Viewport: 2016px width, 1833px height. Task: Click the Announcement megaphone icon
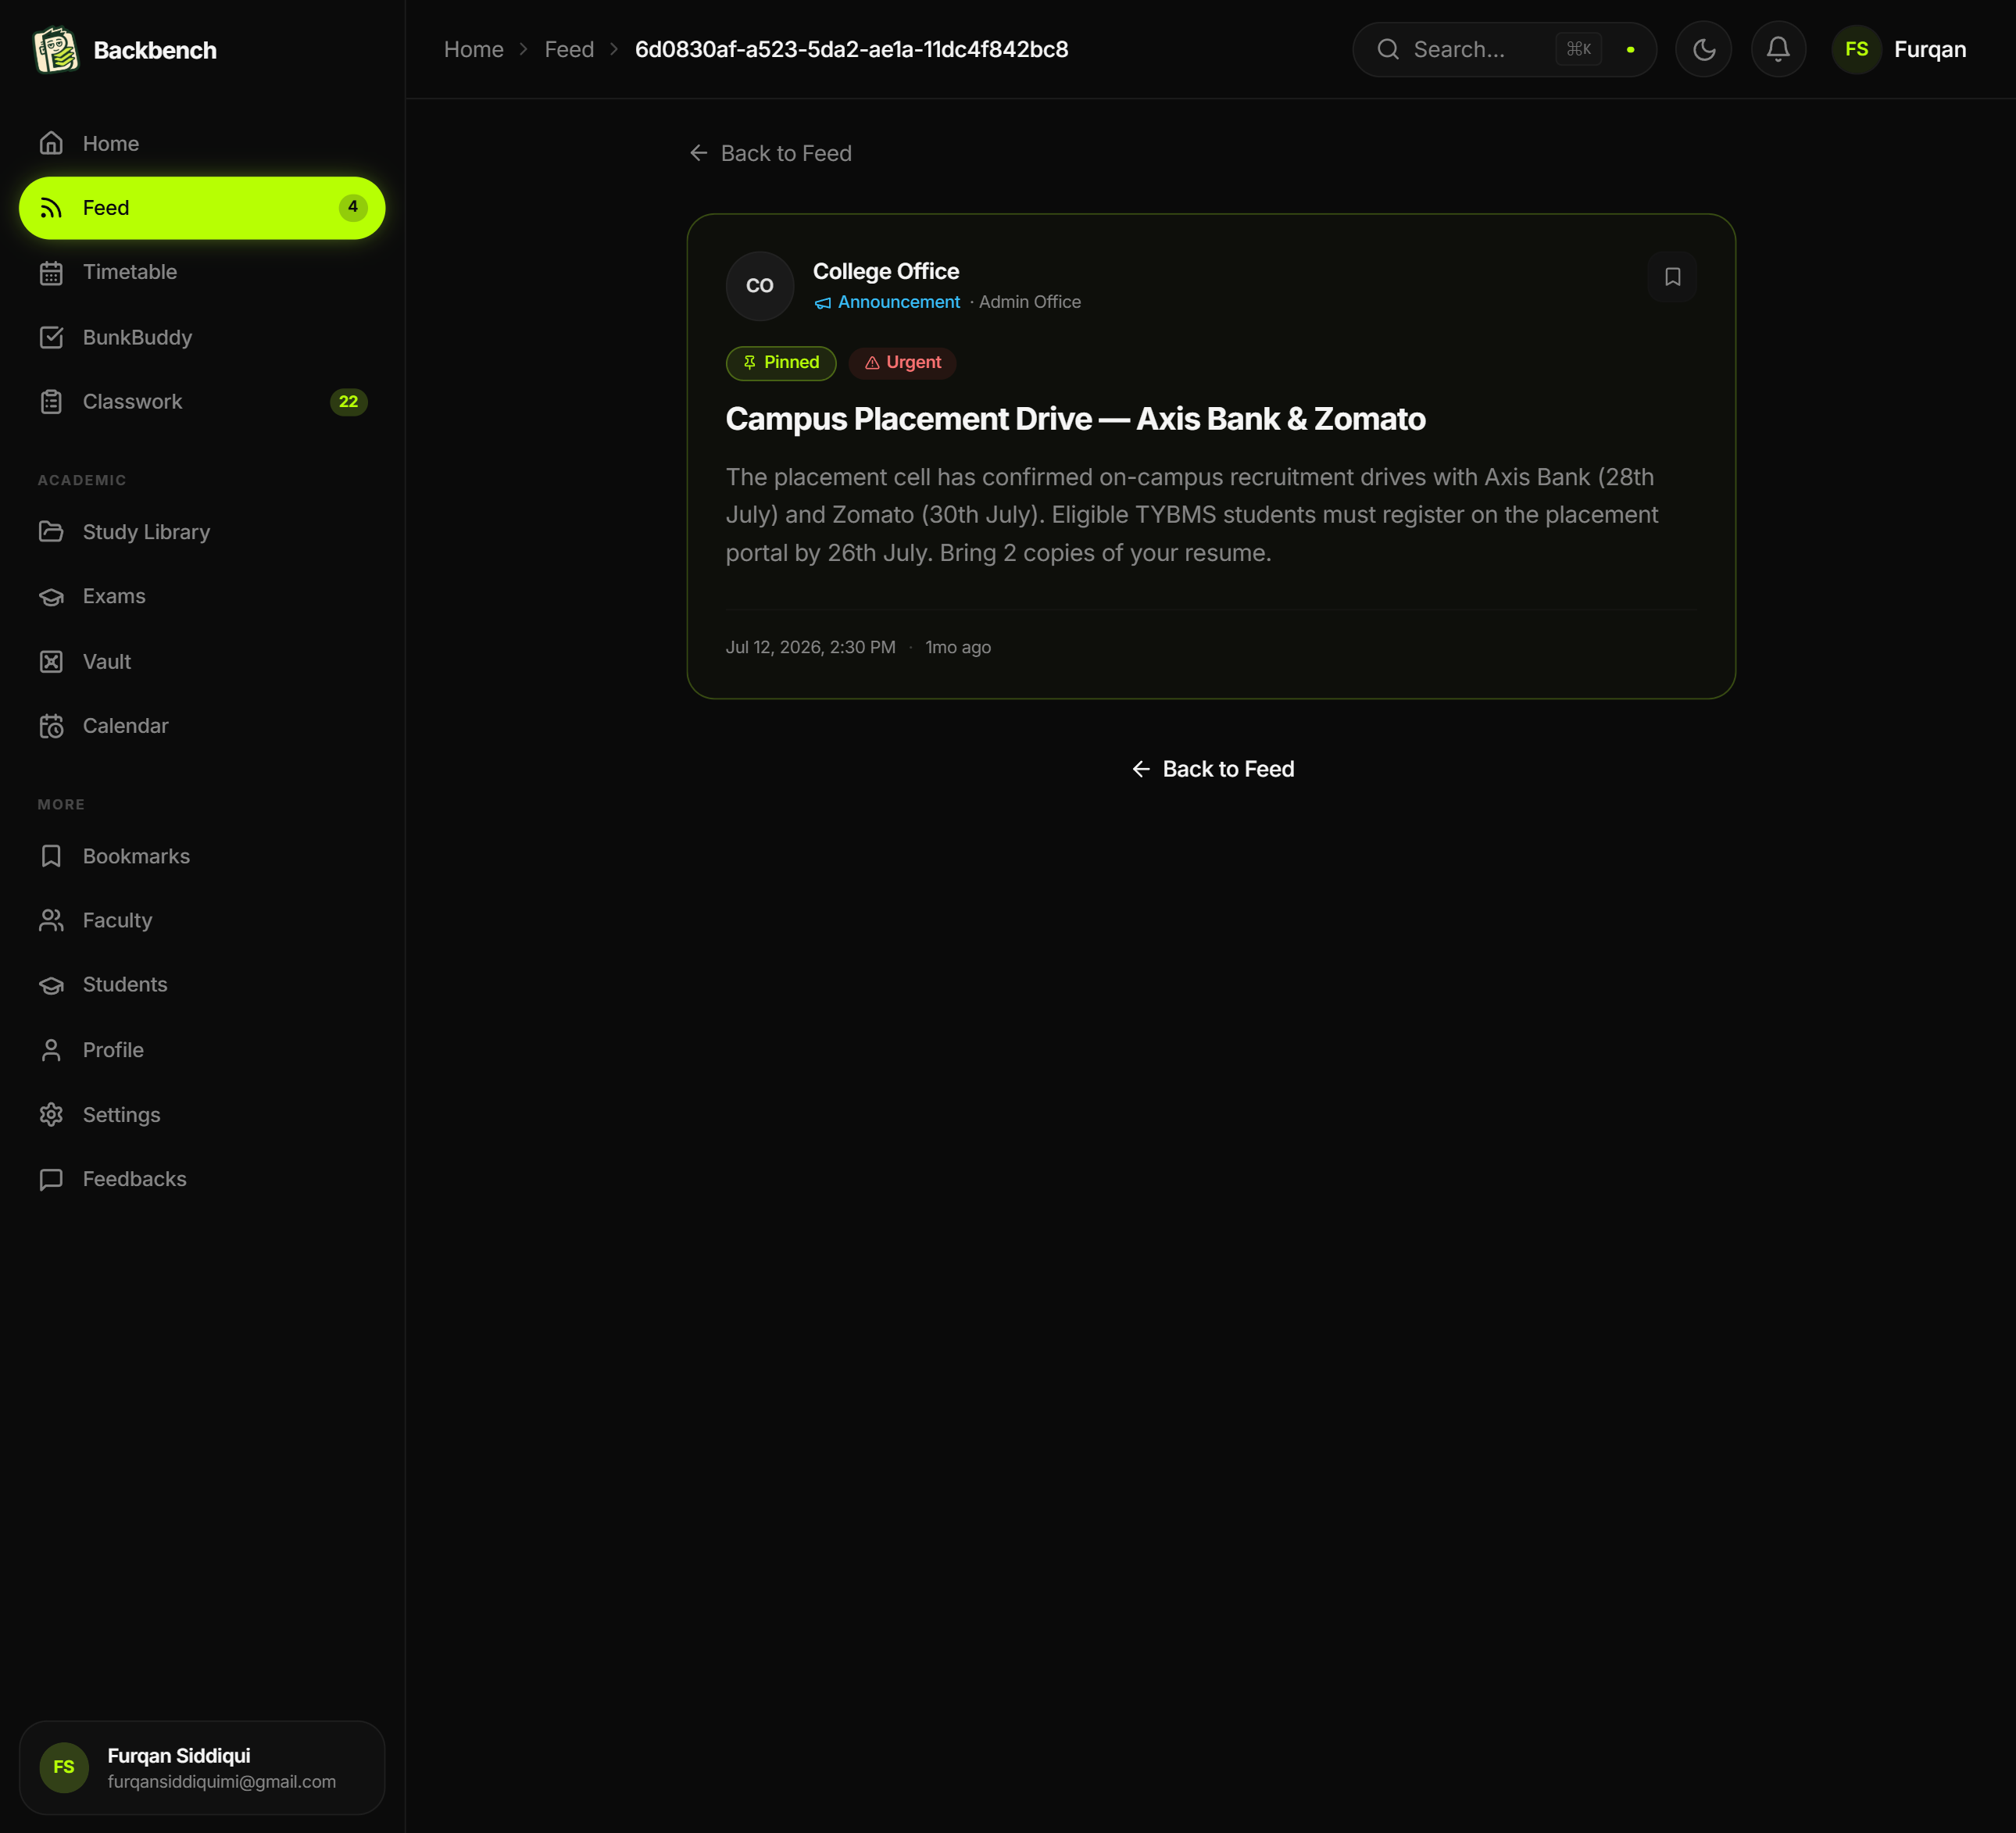coord(822,303)
